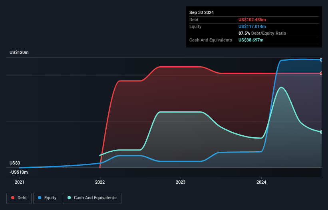The image size is (328, 210).
Task: Toggle the Equity series legend button
Action: click(47, 198)
